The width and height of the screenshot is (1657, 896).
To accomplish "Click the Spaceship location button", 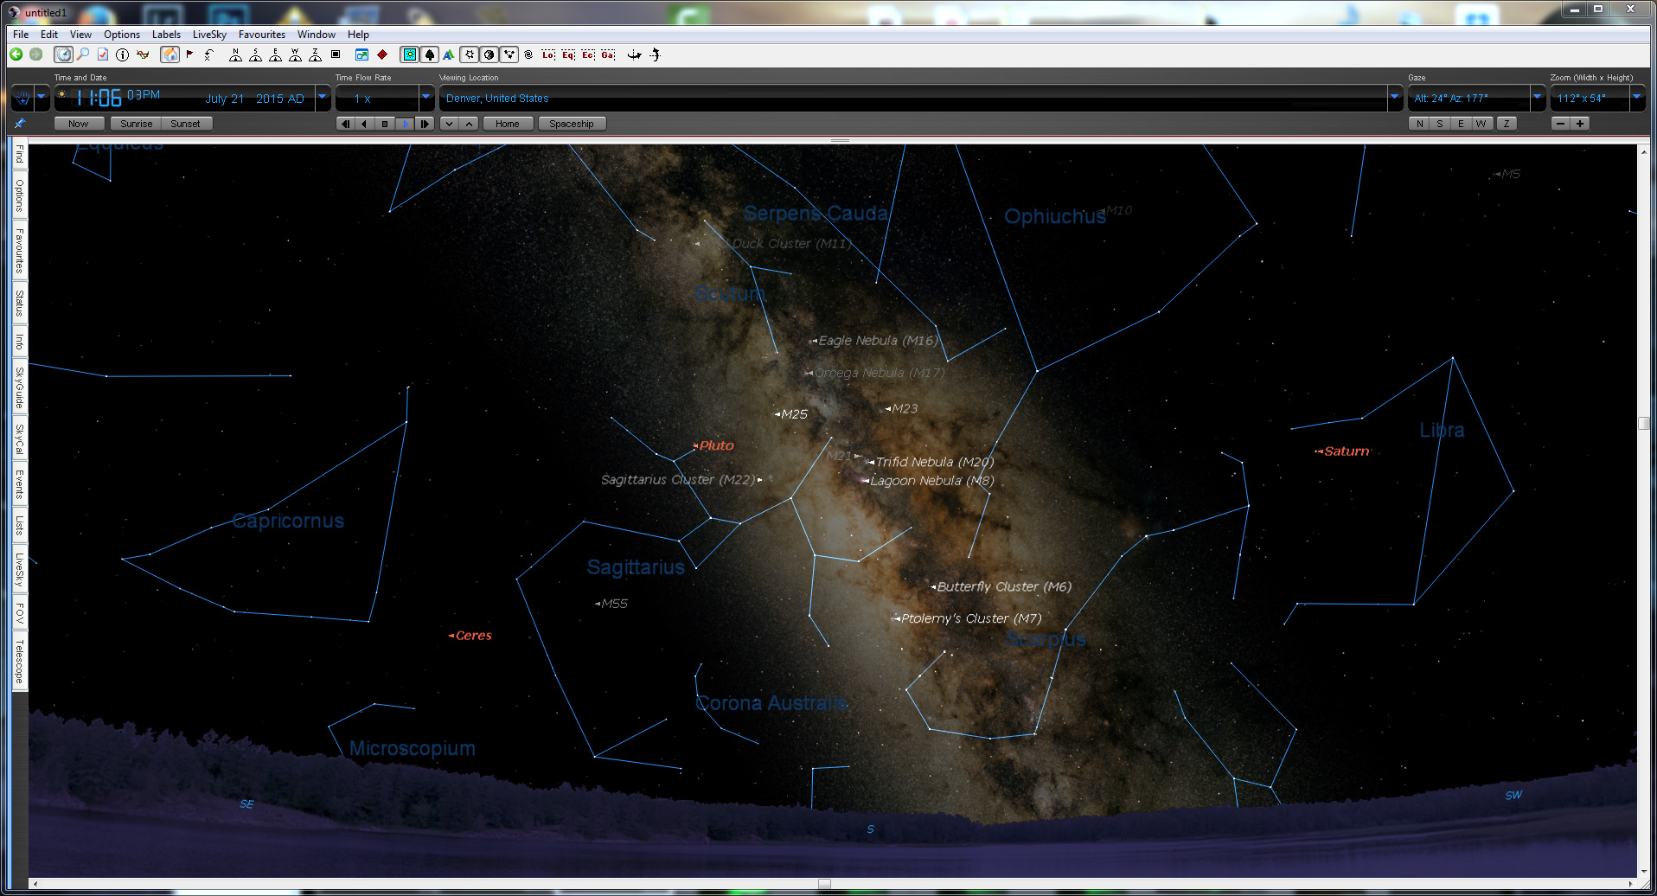I will [572, 124].
